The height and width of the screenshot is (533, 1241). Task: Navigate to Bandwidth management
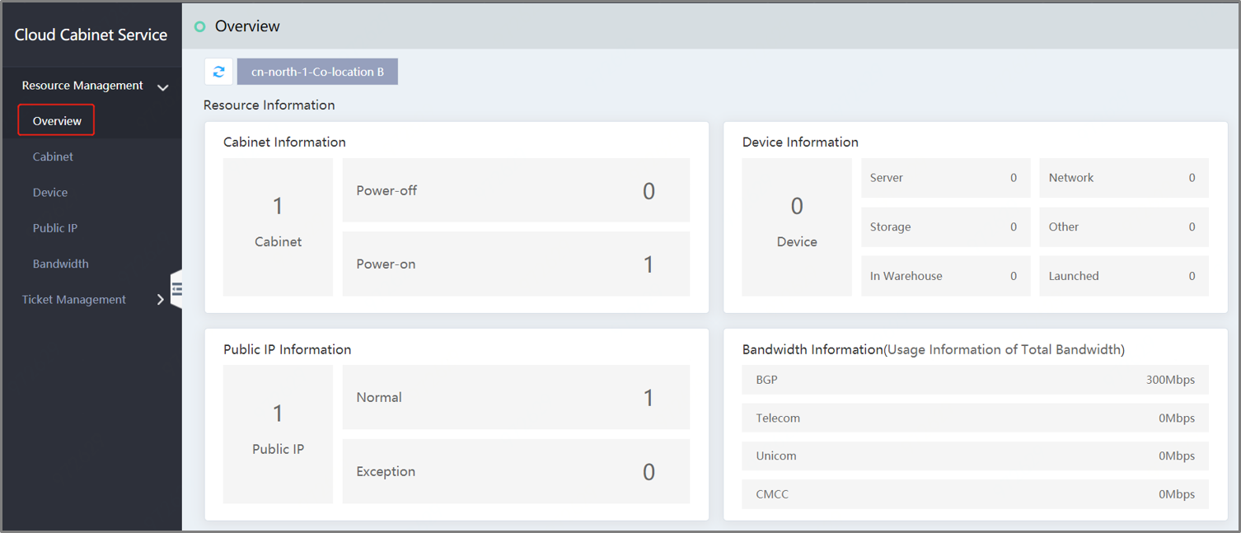60,264
